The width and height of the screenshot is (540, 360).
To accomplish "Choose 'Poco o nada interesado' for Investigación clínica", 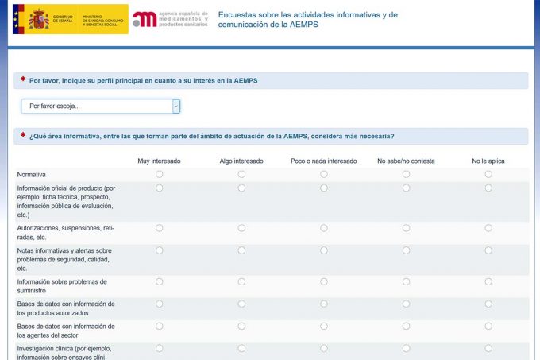I will coord(324,348).
